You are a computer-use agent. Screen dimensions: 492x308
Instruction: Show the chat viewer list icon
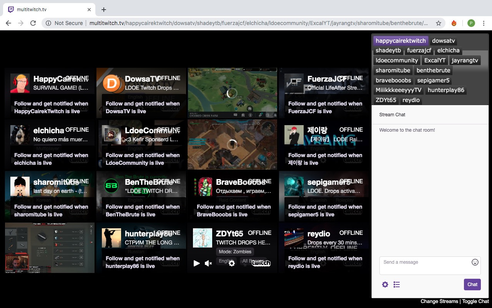[x=397, y=285]
